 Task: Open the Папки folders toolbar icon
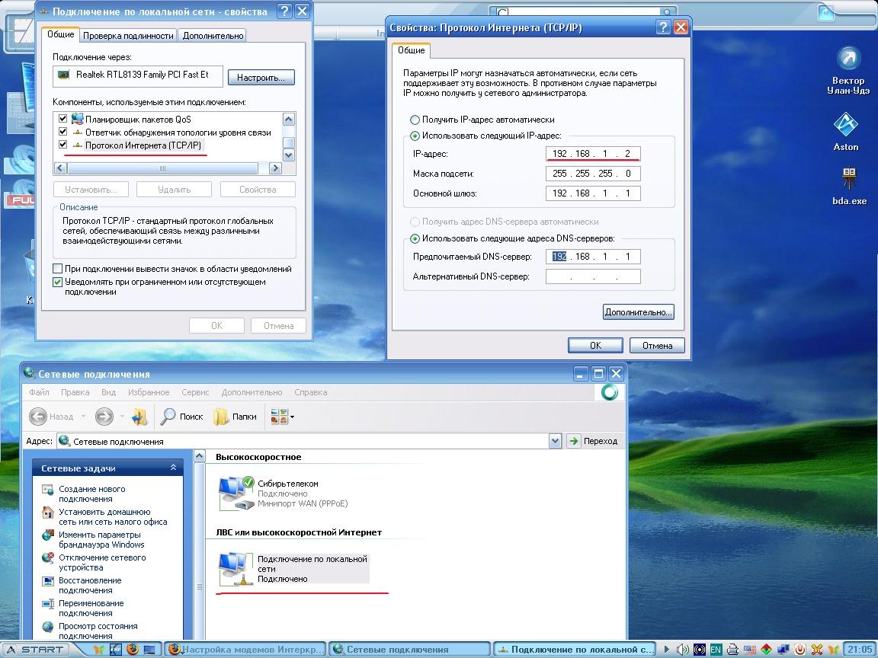coord(236,417)
